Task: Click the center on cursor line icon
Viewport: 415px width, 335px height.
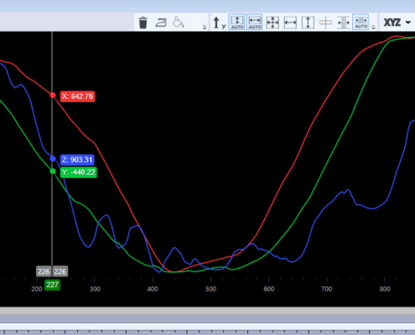Action: (x=325, y=23)
